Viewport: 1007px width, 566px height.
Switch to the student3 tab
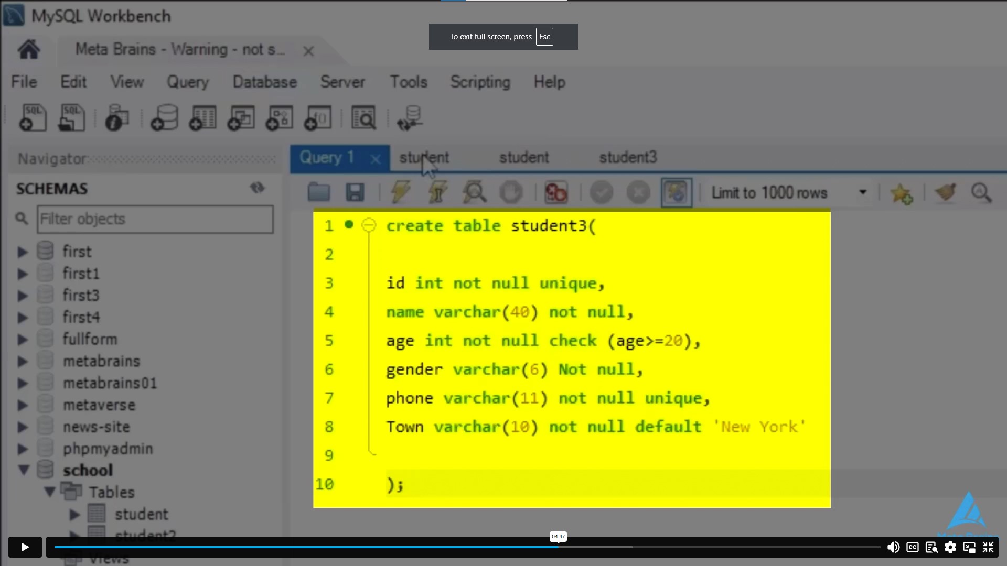tap(628, 158)
